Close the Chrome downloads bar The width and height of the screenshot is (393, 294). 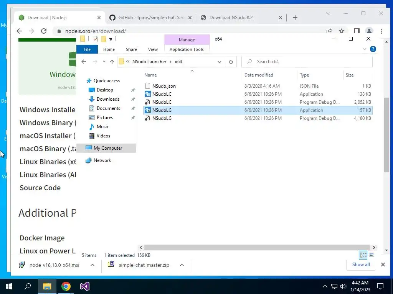(383, 265)
